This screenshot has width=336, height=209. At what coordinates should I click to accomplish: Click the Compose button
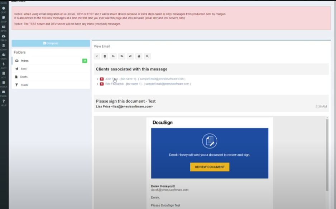51,43
